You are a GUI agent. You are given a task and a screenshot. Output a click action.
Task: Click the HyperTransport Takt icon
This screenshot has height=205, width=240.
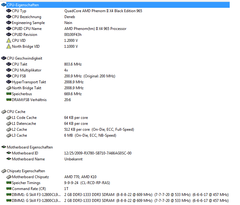9,82
